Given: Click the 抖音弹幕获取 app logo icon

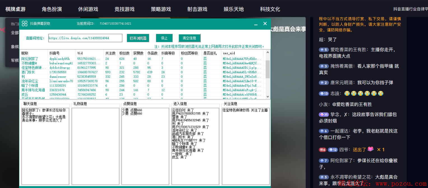Looking at the screenshot, I should (25, 23).
